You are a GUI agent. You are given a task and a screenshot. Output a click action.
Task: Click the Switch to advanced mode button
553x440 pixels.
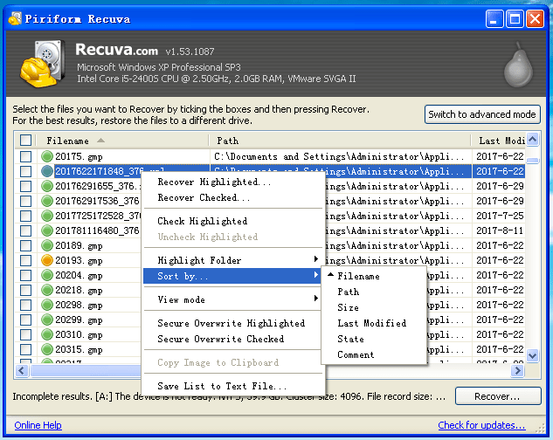tap(482, 114)
